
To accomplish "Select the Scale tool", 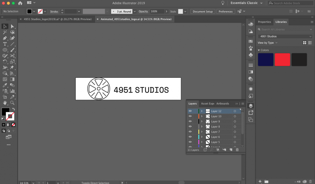I will (x=12, y=62).
